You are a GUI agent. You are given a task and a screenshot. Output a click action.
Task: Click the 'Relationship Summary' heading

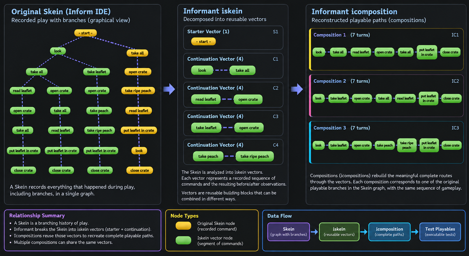coord(37,215)
